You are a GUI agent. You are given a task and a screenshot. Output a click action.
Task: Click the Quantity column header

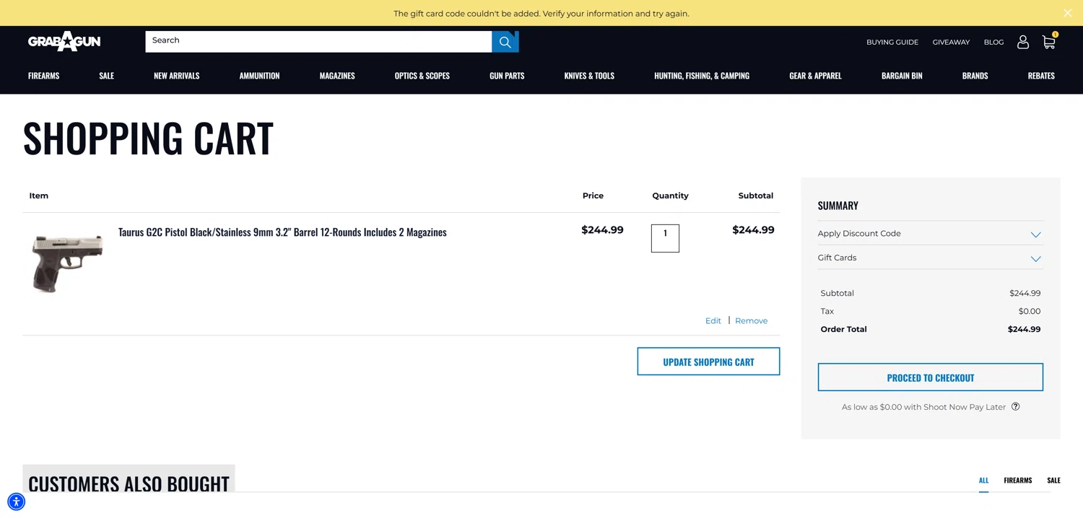670,196
